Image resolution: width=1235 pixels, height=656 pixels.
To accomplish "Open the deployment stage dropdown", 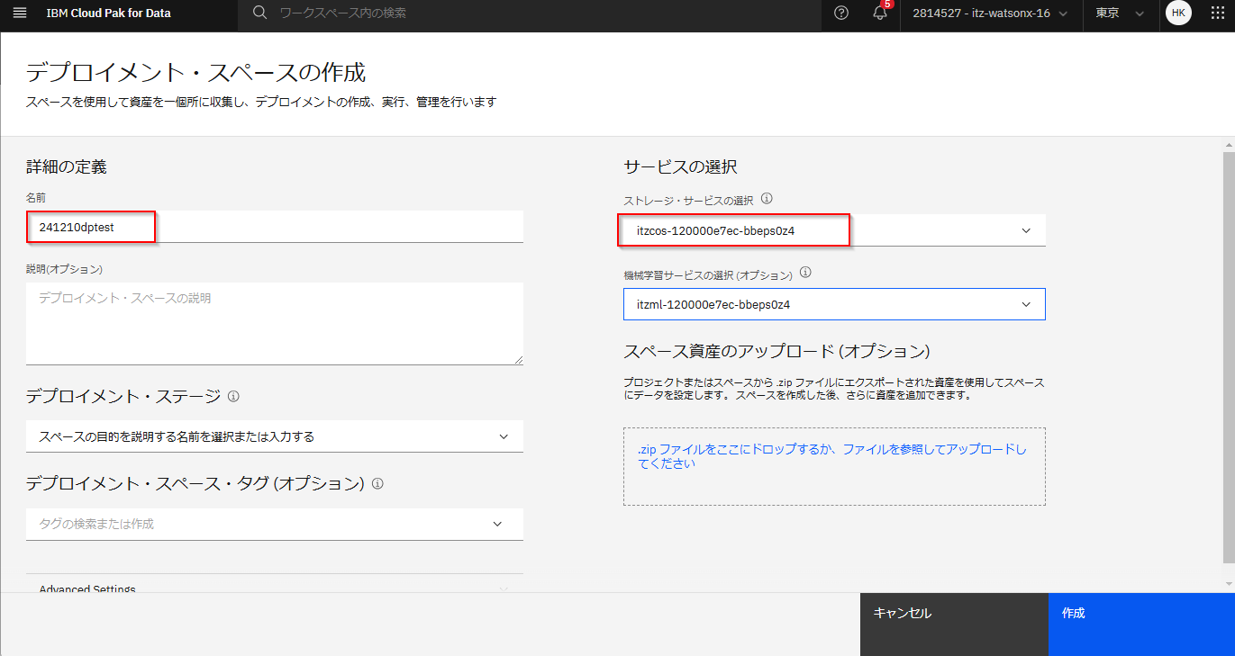I will [275, 436].
